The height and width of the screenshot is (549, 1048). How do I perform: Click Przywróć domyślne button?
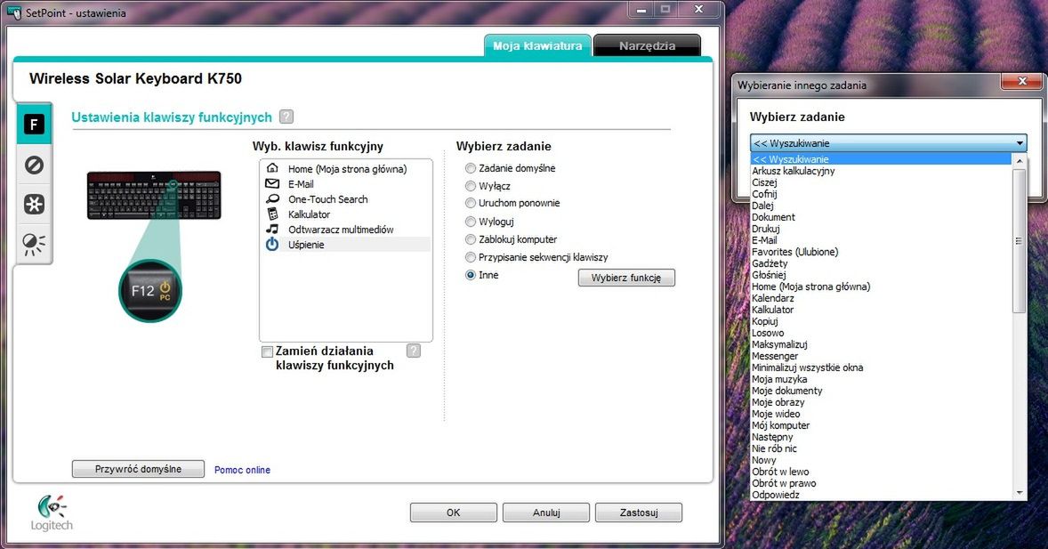coord(139,469)
